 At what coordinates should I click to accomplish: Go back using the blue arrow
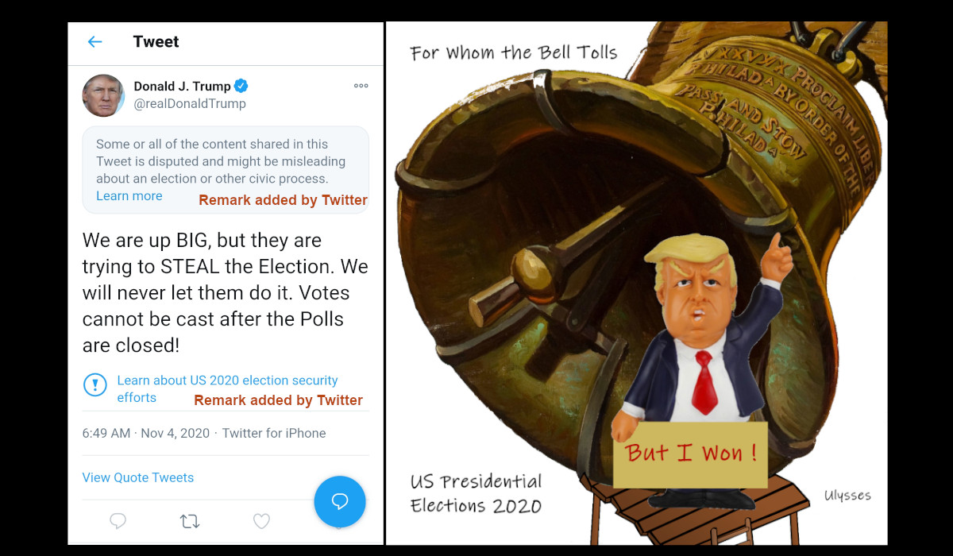(x=95, y=42)
